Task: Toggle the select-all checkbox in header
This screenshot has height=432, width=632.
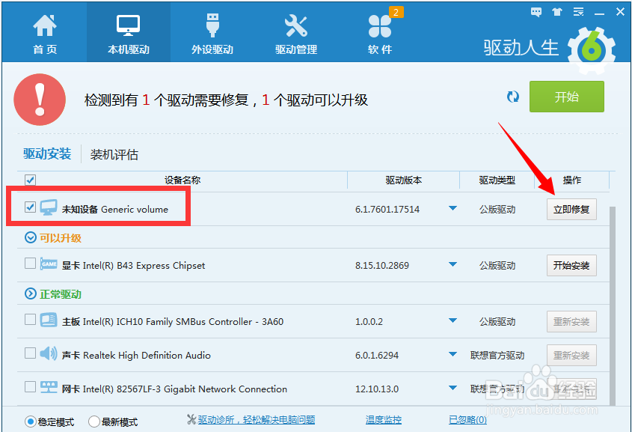Action: 30,180
